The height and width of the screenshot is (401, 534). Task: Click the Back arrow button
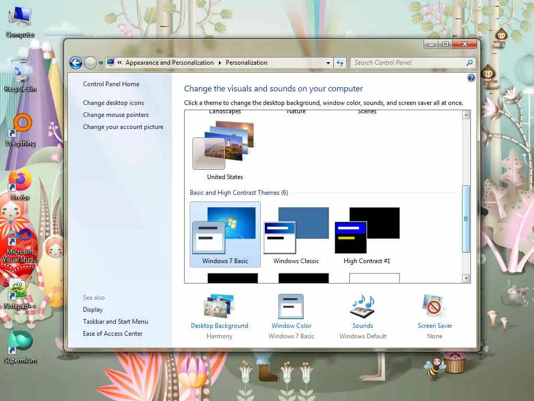76,63
